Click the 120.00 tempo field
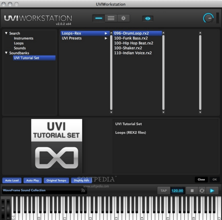 tap(177, 191)
